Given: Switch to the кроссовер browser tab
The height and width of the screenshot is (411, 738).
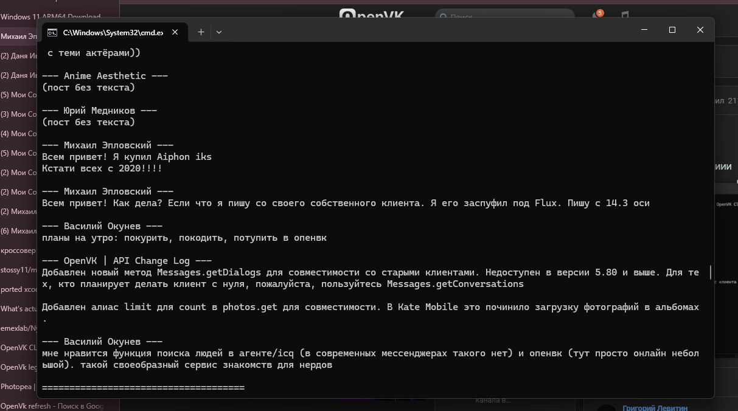Looking at the screenshot, I should (x=19, y=250).
